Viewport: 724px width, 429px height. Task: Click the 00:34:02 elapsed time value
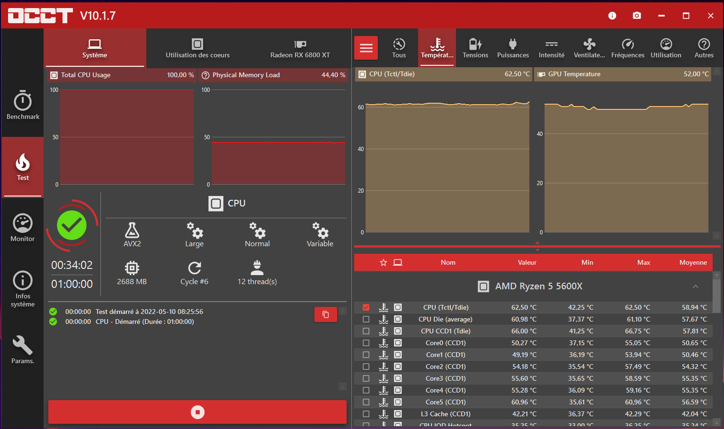click(x=72, y=265)
